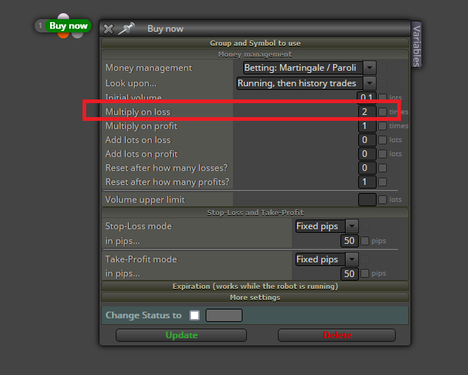The height and width of the screenshot is (375, 468).
Task: Edit Reset after how many losses field
Action: (367, 168)
